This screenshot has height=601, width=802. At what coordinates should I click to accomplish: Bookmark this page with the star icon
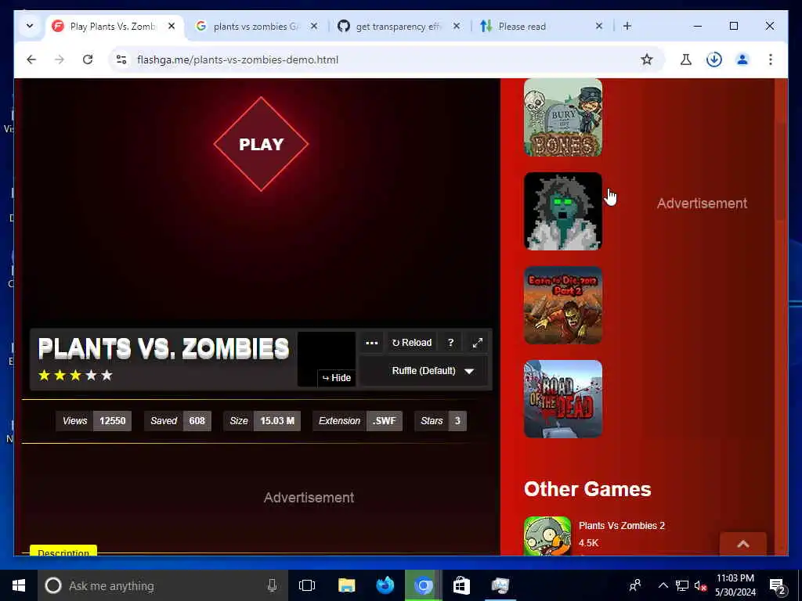[x=646, y=59]
